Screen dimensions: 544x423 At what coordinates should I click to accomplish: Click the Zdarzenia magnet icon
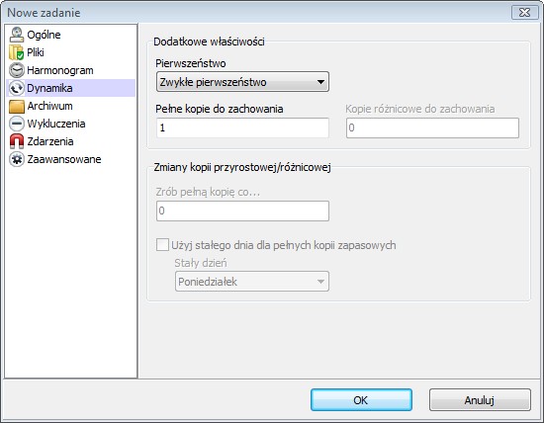pyautogui.click(x=16, y=141)
